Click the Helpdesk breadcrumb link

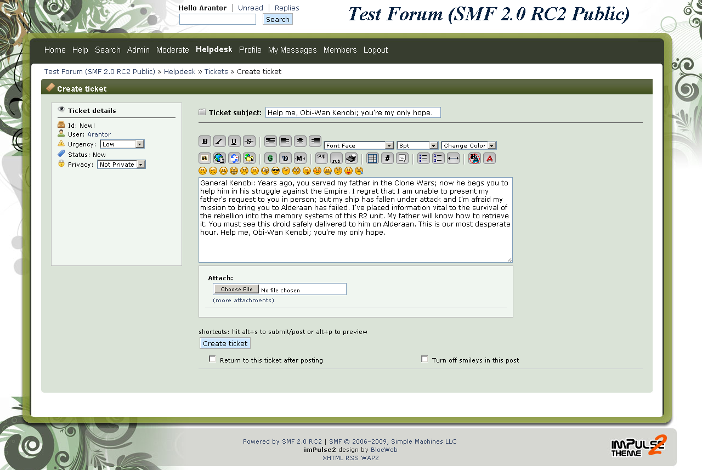tap(180, 72)
